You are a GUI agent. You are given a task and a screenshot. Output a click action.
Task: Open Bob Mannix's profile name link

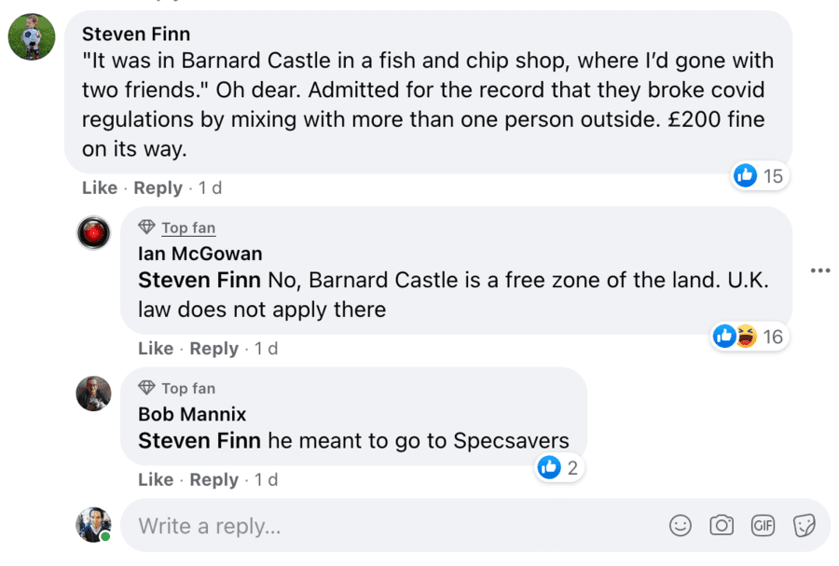(192, 414)
